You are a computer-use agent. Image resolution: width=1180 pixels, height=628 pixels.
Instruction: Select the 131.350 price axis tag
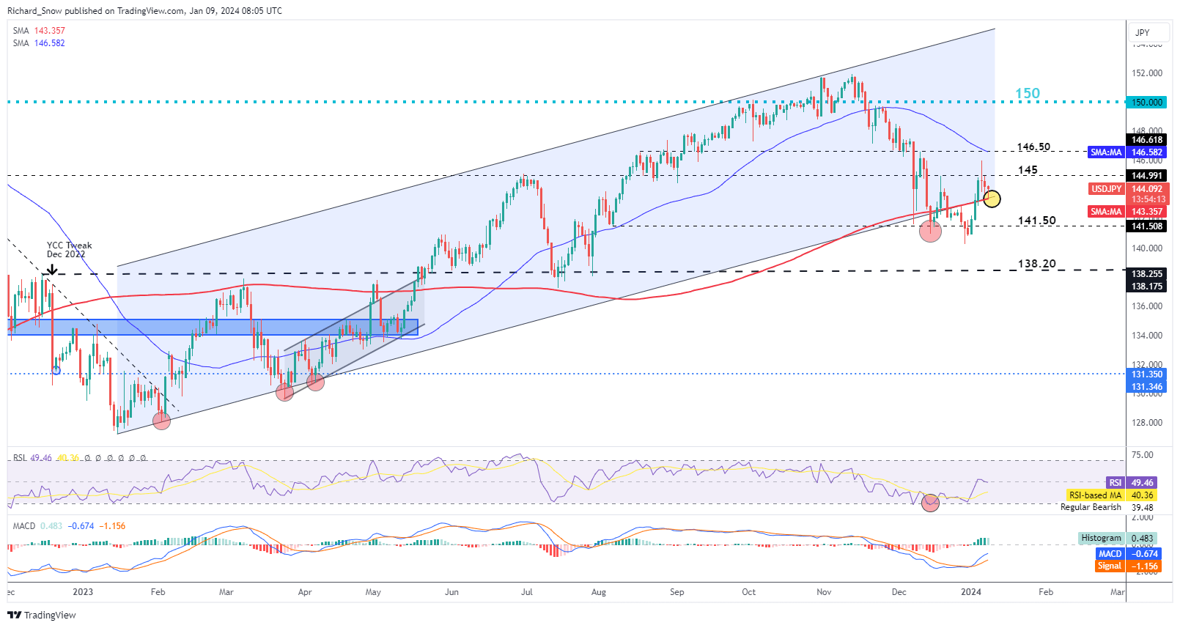pyautogui.click(x=1147, y=374)
